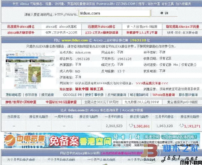Click the 服务器IP查询 link
Viewport: 202px width, 165px height.
(x=188, y=95)
